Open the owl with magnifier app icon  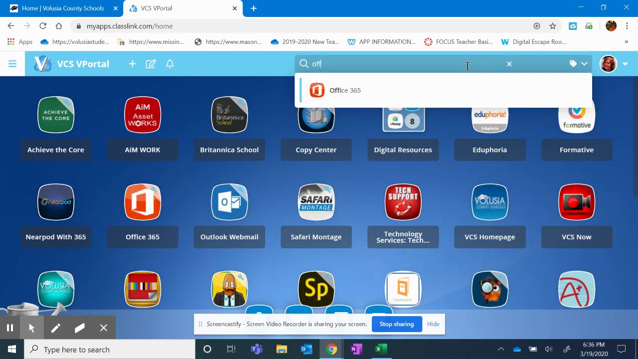(x=490, y=289)
